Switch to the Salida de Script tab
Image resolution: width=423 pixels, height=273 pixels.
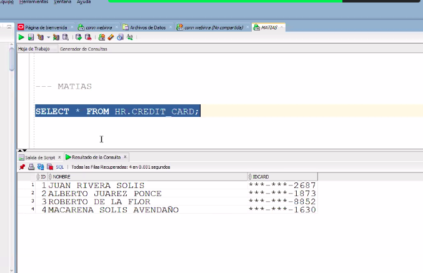point(41,157)
